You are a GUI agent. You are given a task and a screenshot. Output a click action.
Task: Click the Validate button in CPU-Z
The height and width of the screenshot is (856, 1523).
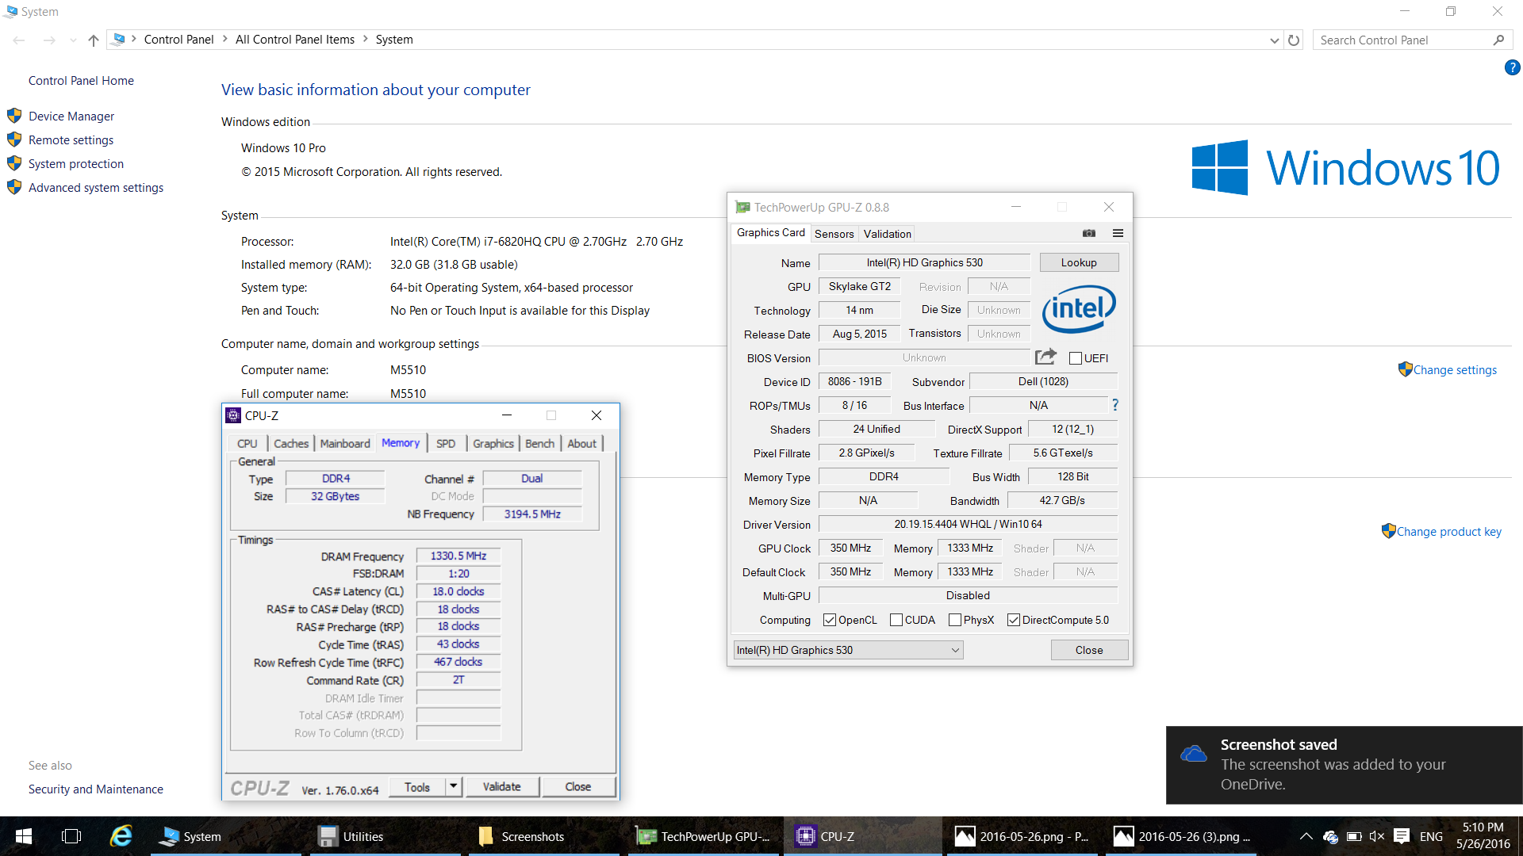pyautogui.click(x=502, y=786)
